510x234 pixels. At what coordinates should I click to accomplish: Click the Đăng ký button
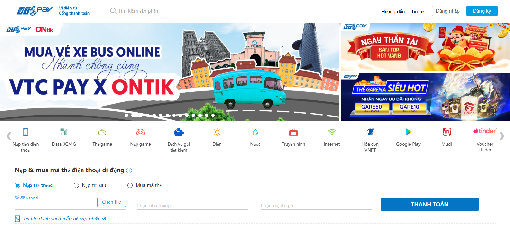pyautogui.click(x=482, y=11)
